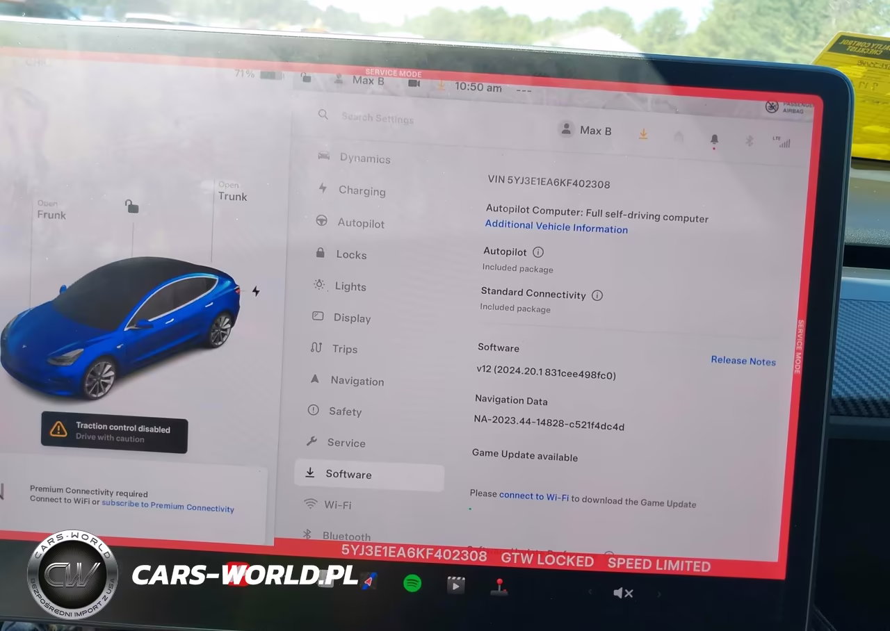The width and height of the screenshot is (890, 631).
Task: Open the Bluetooth settings menu item
Action: [337, 535]
